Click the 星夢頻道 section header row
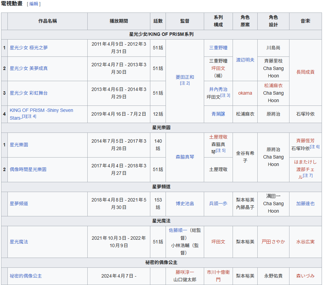This screenshot has height=285, width=324. [161, 187]
